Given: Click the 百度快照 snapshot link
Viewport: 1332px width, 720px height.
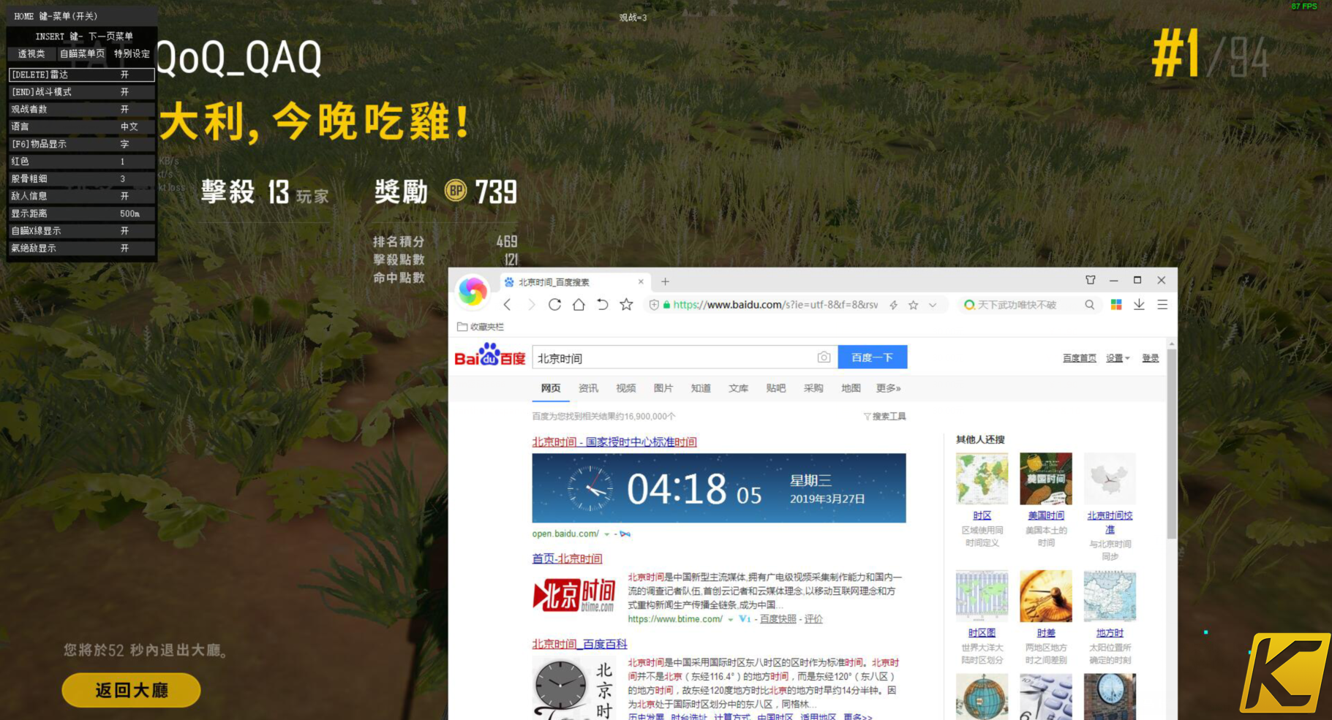Looking at the screenshot, I should point(778,619).
